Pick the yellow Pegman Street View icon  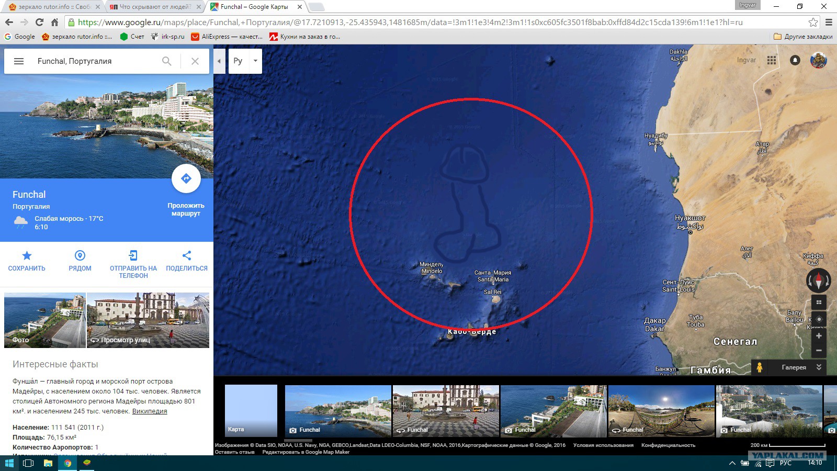(x=760, y=367)
